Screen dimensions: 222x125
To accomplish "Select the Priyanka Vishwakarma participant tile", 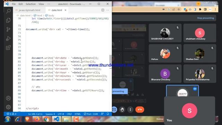I will point(200,74).
